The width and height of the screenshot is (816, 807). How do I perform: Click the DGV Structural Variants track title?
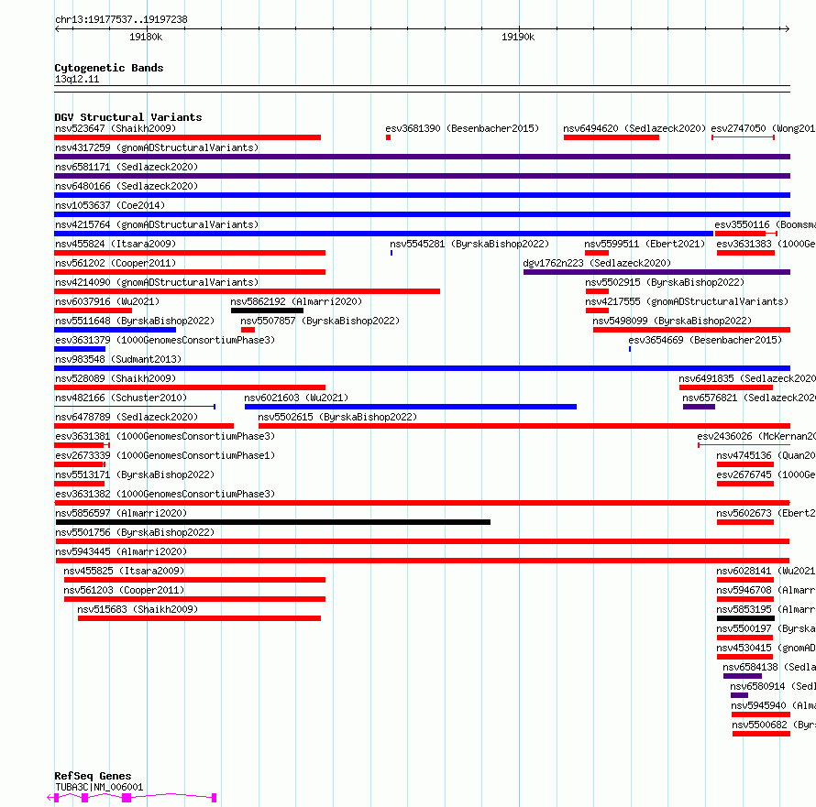128,117
